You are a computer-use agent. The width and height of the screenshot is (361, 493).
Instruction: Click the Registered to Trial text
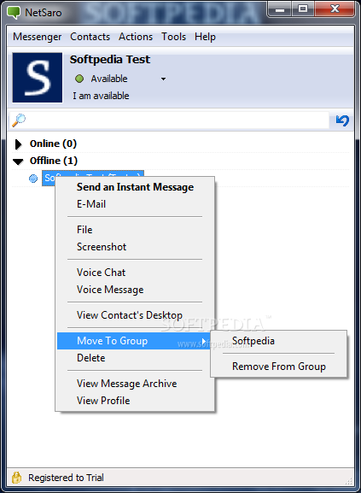click(66, 478)
